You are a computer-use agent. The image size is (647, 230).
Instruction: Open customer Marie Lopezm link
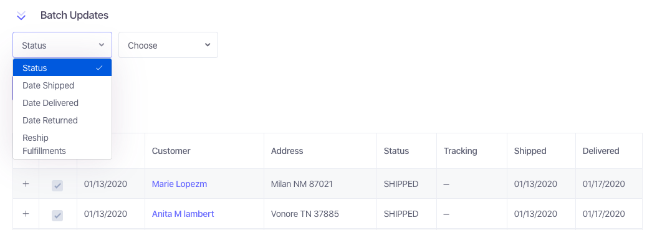click(x=180, y=184)
